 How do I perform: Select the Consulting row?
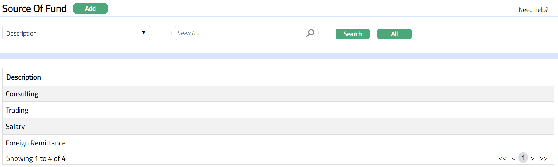pyautogui.click(x=22, y=94)
